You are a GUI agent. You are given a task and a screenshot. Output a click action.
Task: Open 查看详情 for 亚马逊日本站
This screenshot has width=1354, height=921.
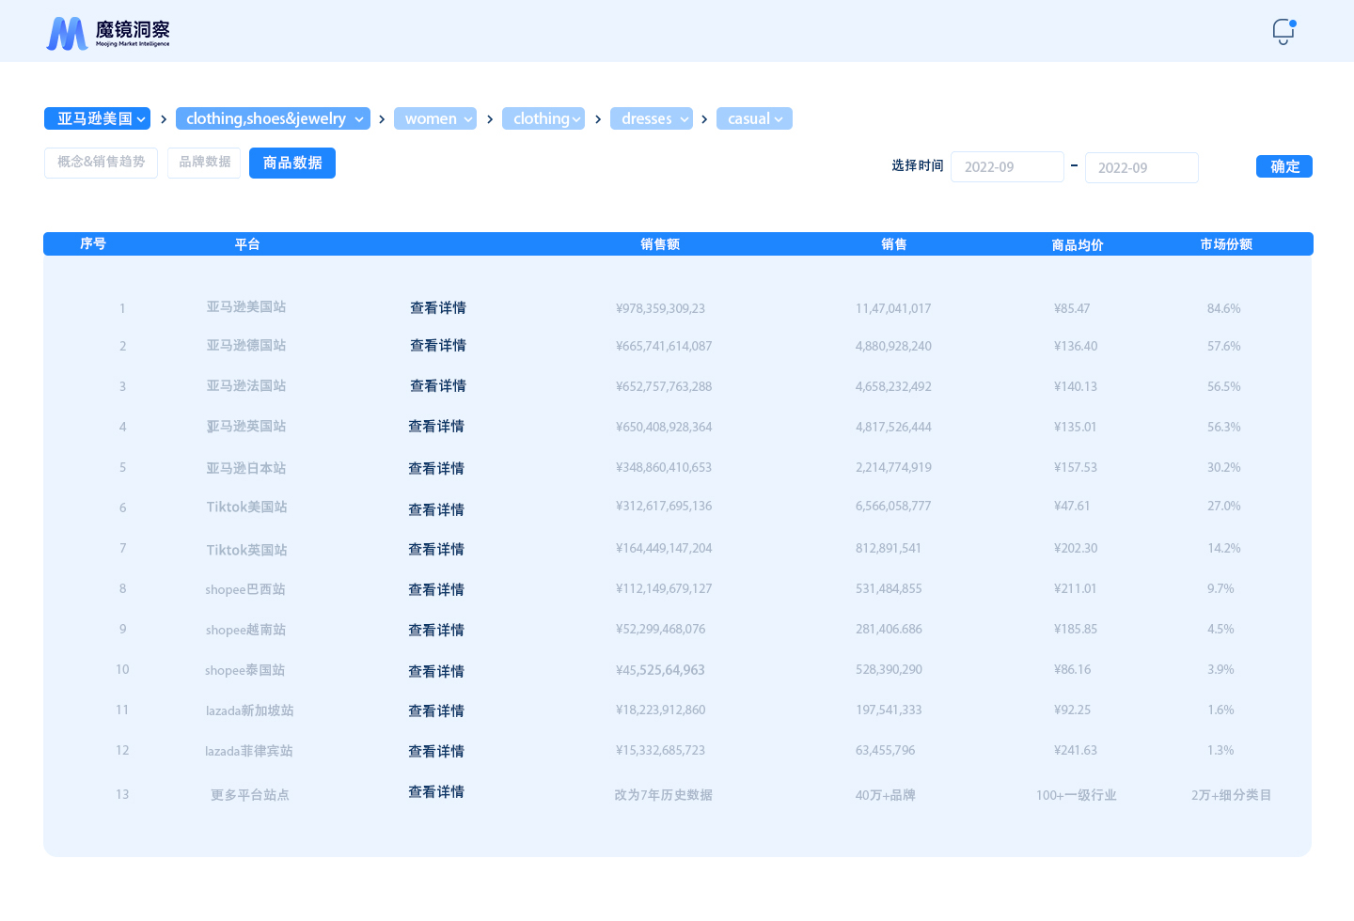click(x=436, y=468)
